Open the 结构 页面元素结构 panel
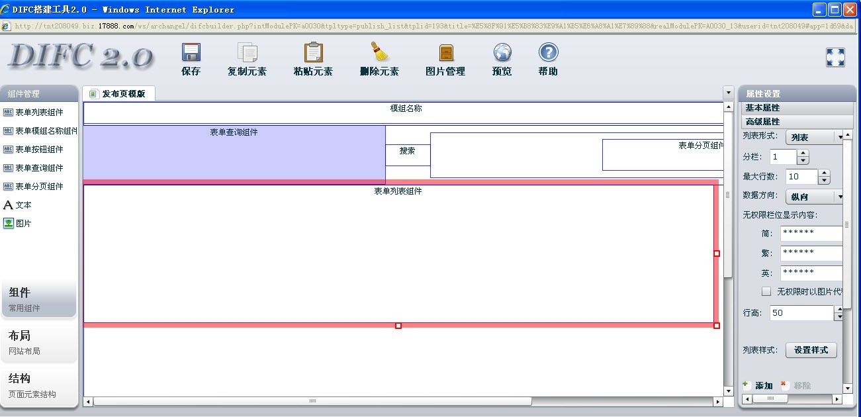 tap(38, 385)
